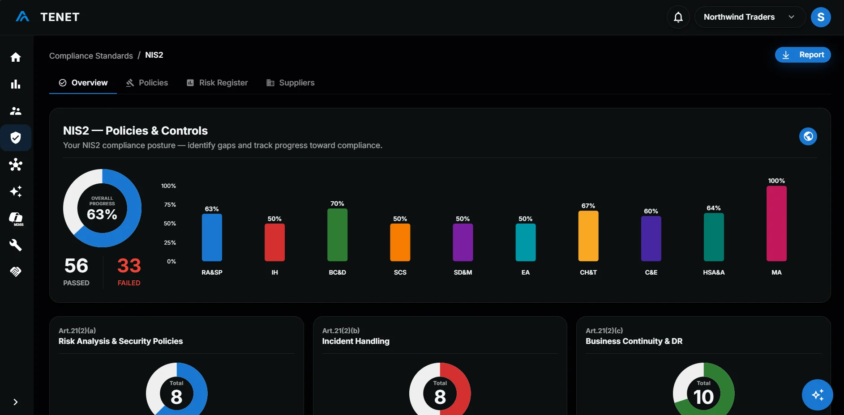Image resolution: width=844 pixels, height=415 pixels.
Task: Click the globe icon in the Policies & Controls card
Action: point(808,136)
